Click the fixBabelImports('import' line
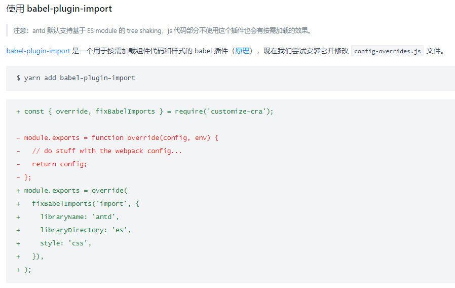This screenshot has height=288, width=455. (85, 203)
